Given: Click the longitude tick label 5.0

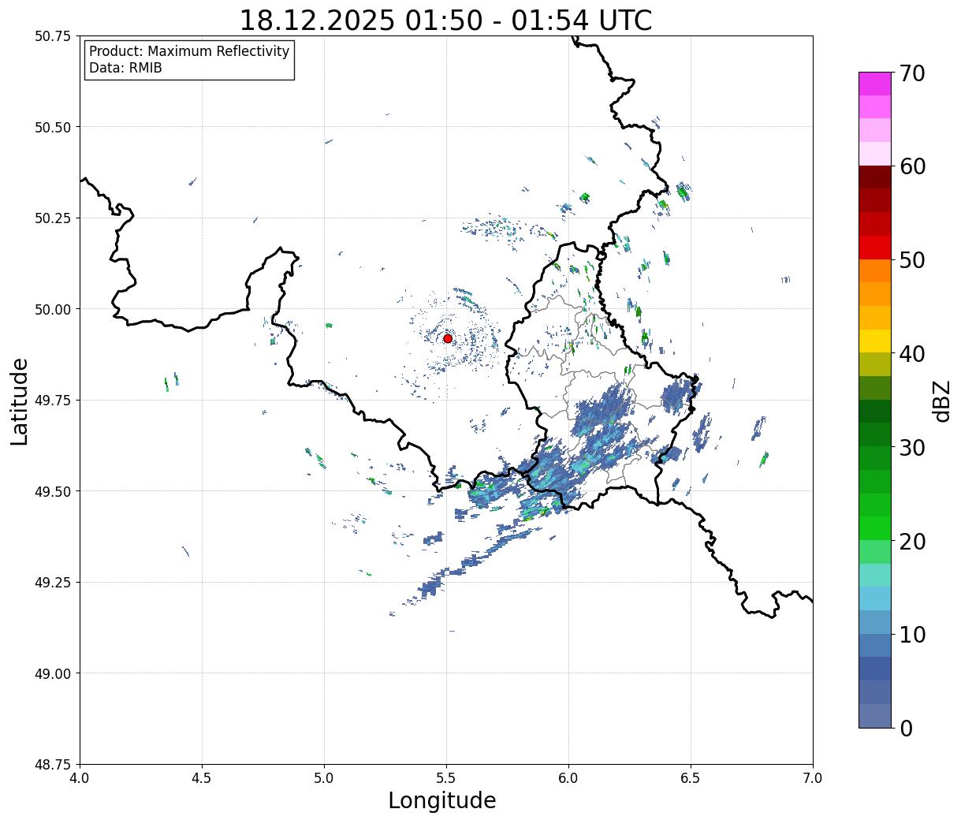Looking at the screenshot, I should [x=324, y=778].
